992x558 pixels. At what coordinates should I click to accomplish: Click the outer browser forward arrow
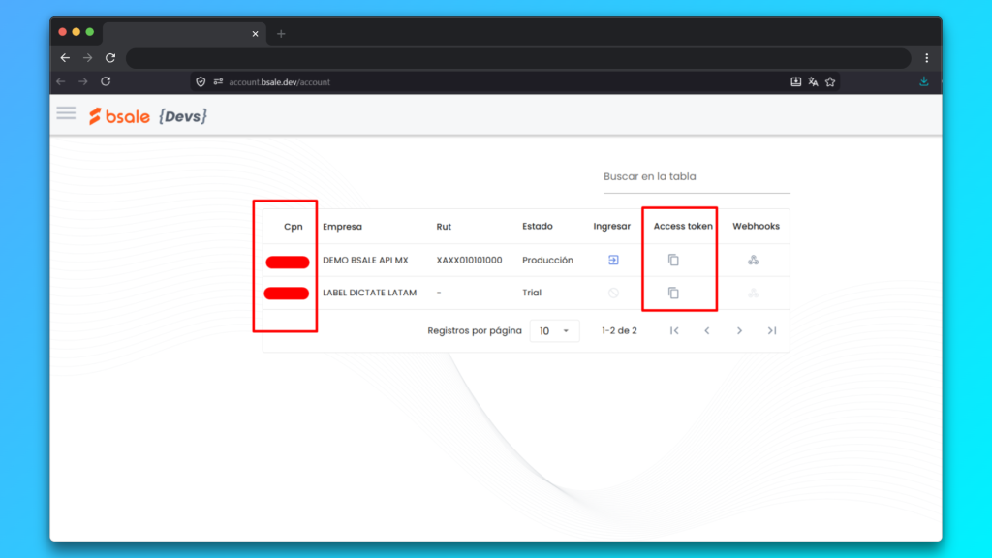(x=87, y=58)
